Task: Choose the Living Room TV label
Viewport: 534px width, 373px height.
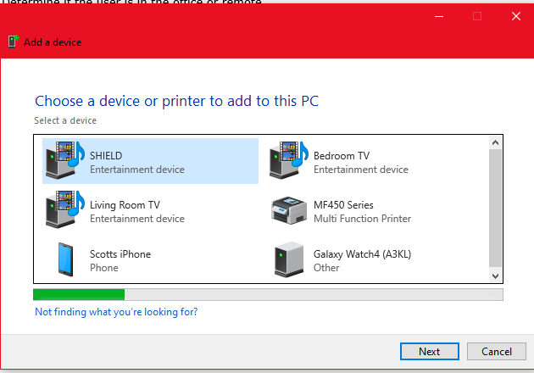Action: coord(125,204)
